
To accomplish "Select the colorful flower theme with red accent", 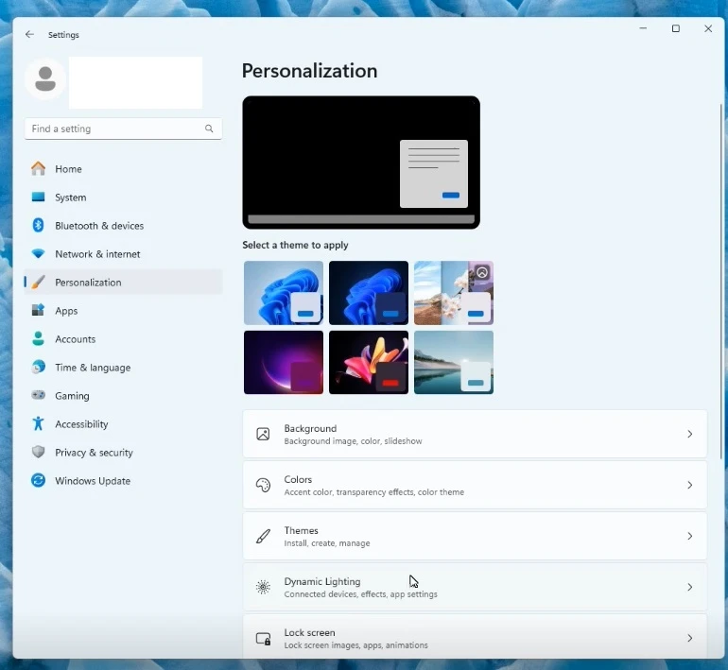I will (x=369, y=362).
